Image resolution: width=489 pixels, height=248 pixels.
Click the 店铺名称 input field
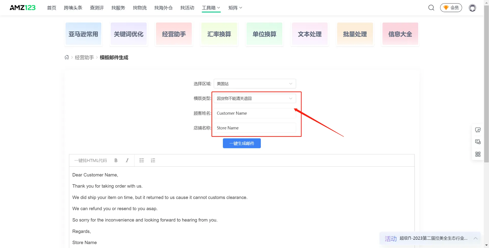coord(255,128)
